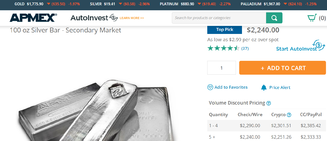The height and width of the screenshot is (141, 327).
Task: Click the silver bar product image
Action: pos(96,111)
